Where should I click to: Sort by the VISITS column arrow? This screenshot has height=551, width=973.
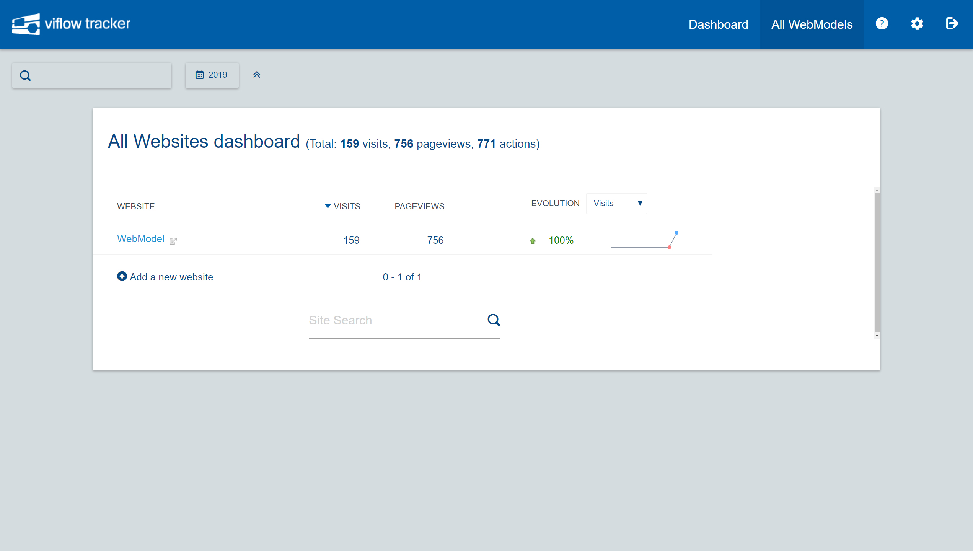pyautogui.click(x=328, y=206)
